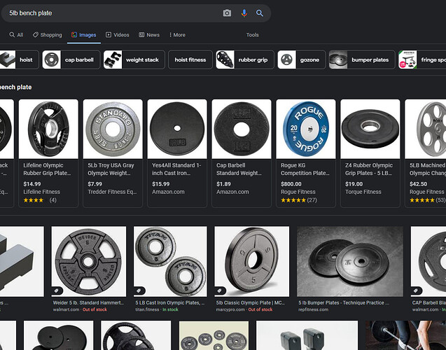
Task: Click the product tag icon on the CAP Barbell image
Action: tap(416, 290)
